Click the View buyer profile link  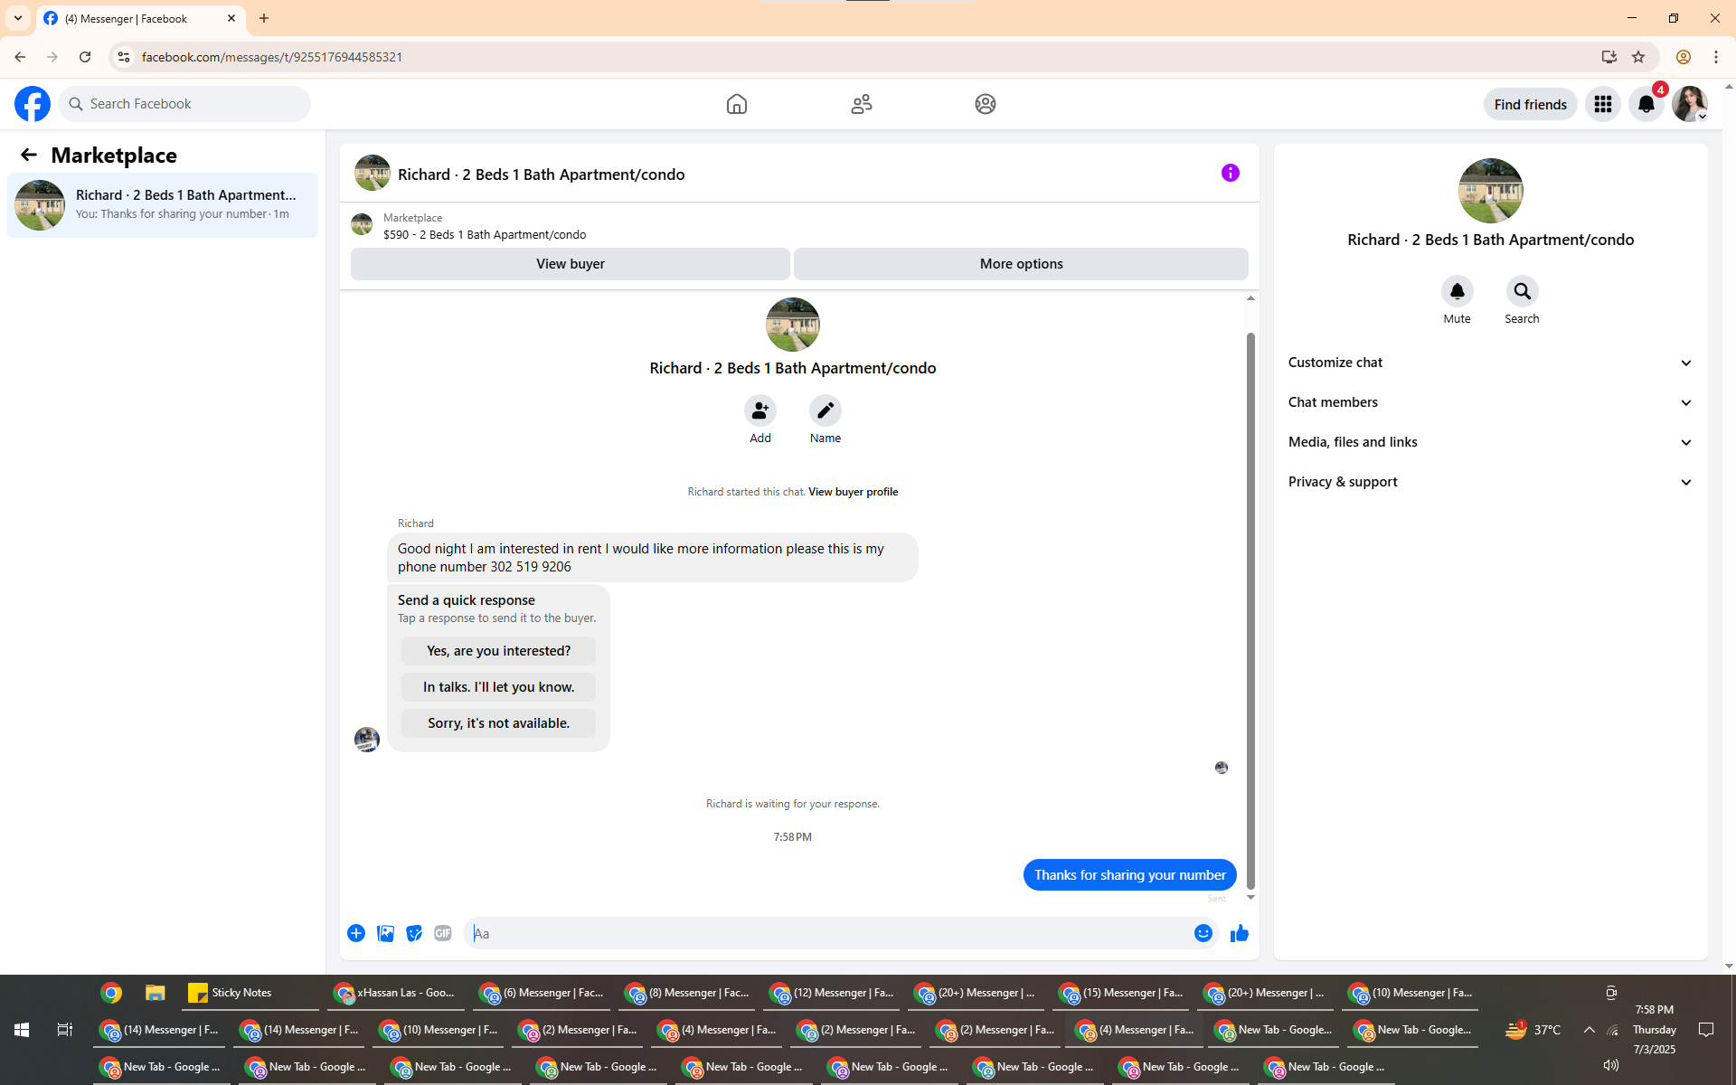(x=853, y=492)
